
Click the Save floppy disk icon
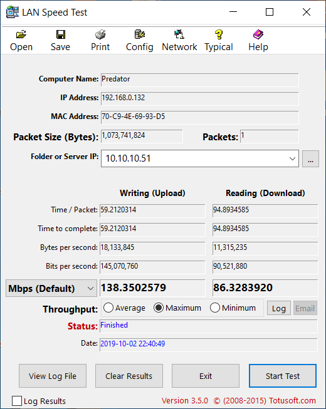tap(61, 34)
